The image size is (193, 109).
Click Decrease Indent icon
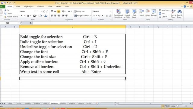coord(63,16)
